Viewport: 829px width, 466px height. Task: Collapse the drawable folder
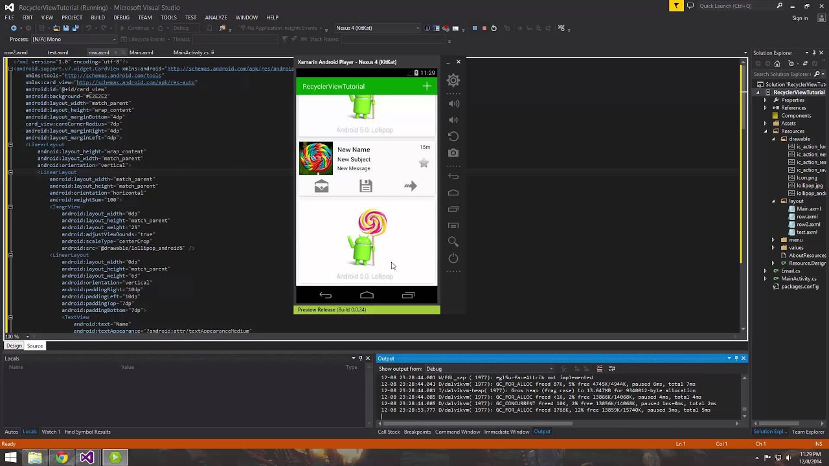pyautogui.click(x=773, y=139)
